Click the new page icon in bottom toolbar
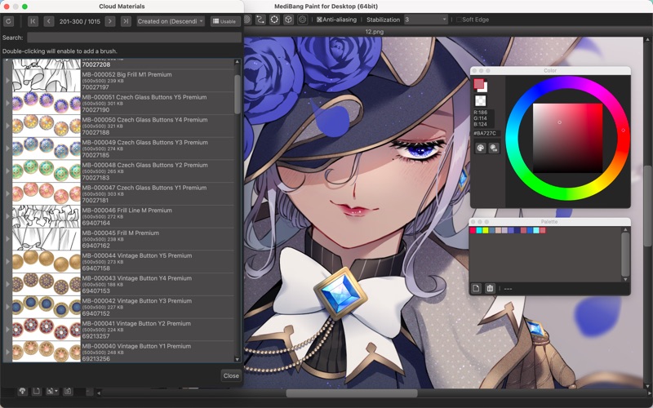This screenshot has width=653, height=408. pyautogui.click(x=37, y=391)
